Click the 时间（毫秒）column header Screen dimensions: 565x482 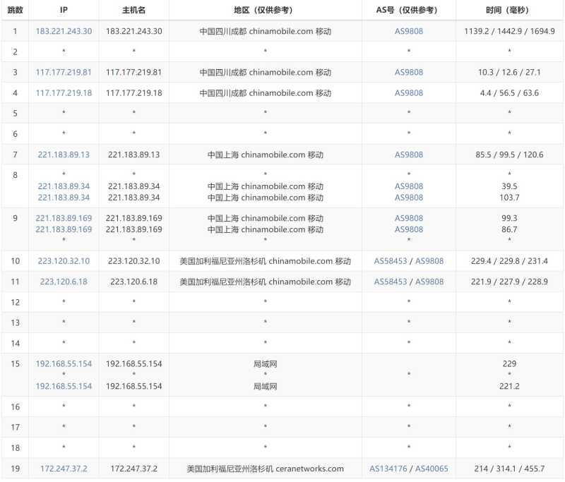point(507,10)
